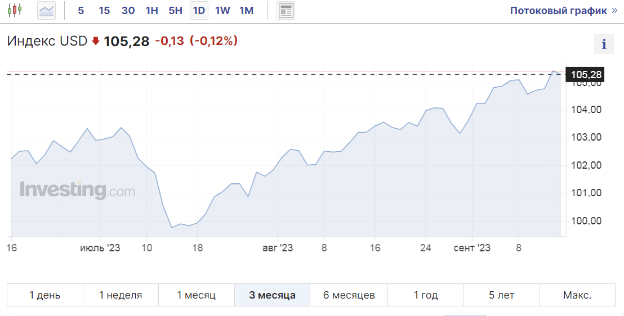Viewport: 624px width, 316px height.
Task: Set the 15 minute interval
Action: [104, 11]
